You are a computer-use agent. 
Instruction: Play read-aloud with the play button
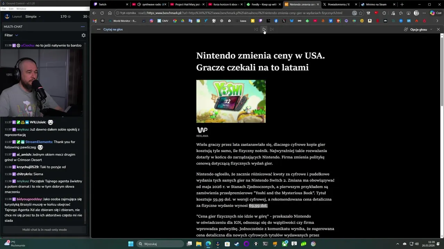pos(264,29)
